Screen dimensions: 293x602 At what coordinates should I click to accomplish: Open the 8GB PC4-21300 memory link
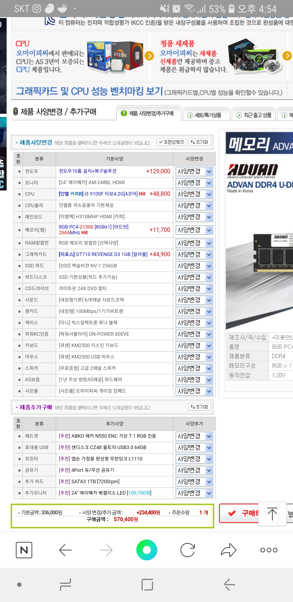94,230
